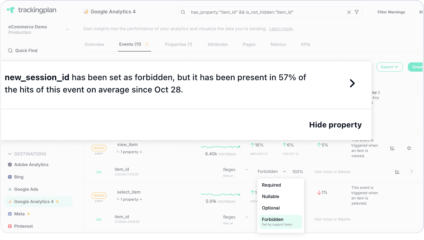Add notes in the view_item item_id row
The height and width of the screenshot is (240, 424).
point(332,172)
